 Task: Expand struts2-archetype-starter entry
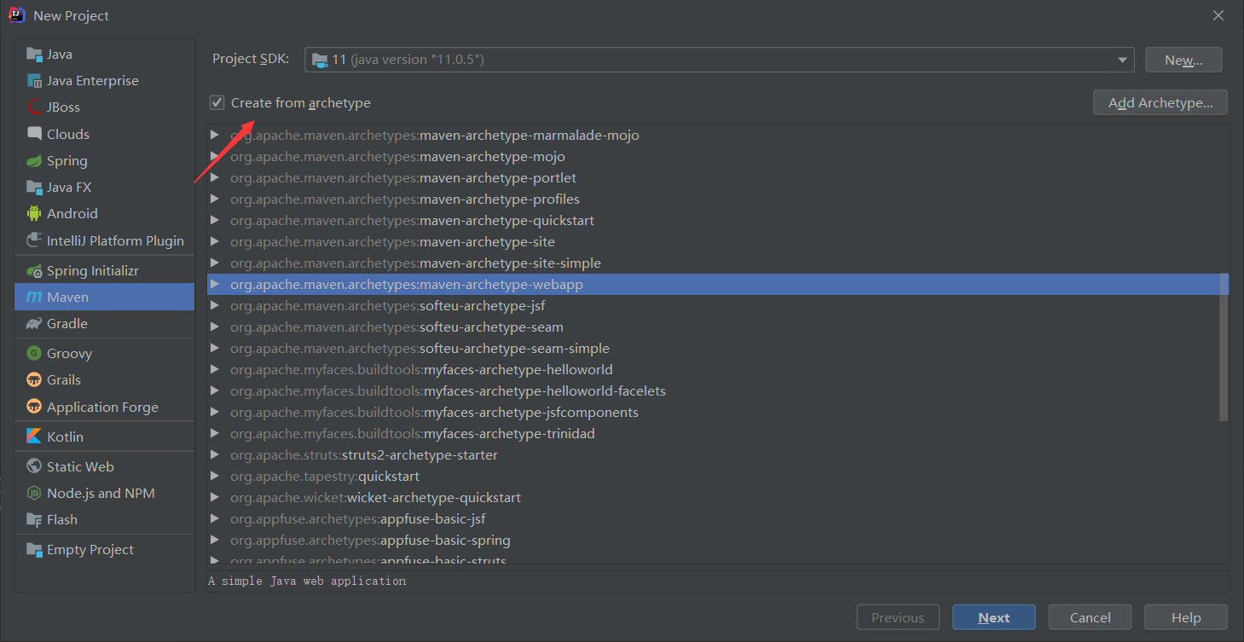click(x=215, y=454)
